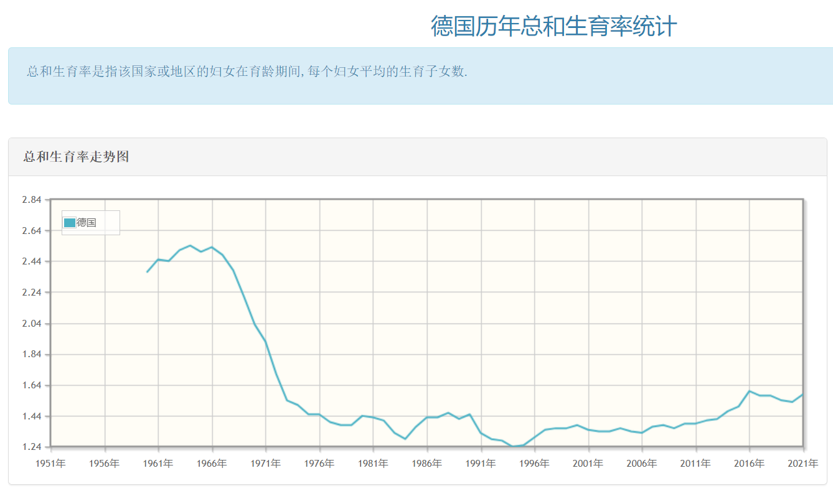Click the 2.84 y-axis value
The height and width of the screenshot is (491, 833).
click(x=31, y=200)
